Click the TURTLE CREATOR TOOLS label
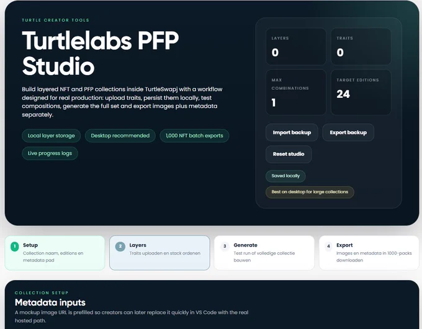The height and width of the screenshot is (329, 422). (x=55, y=20)
